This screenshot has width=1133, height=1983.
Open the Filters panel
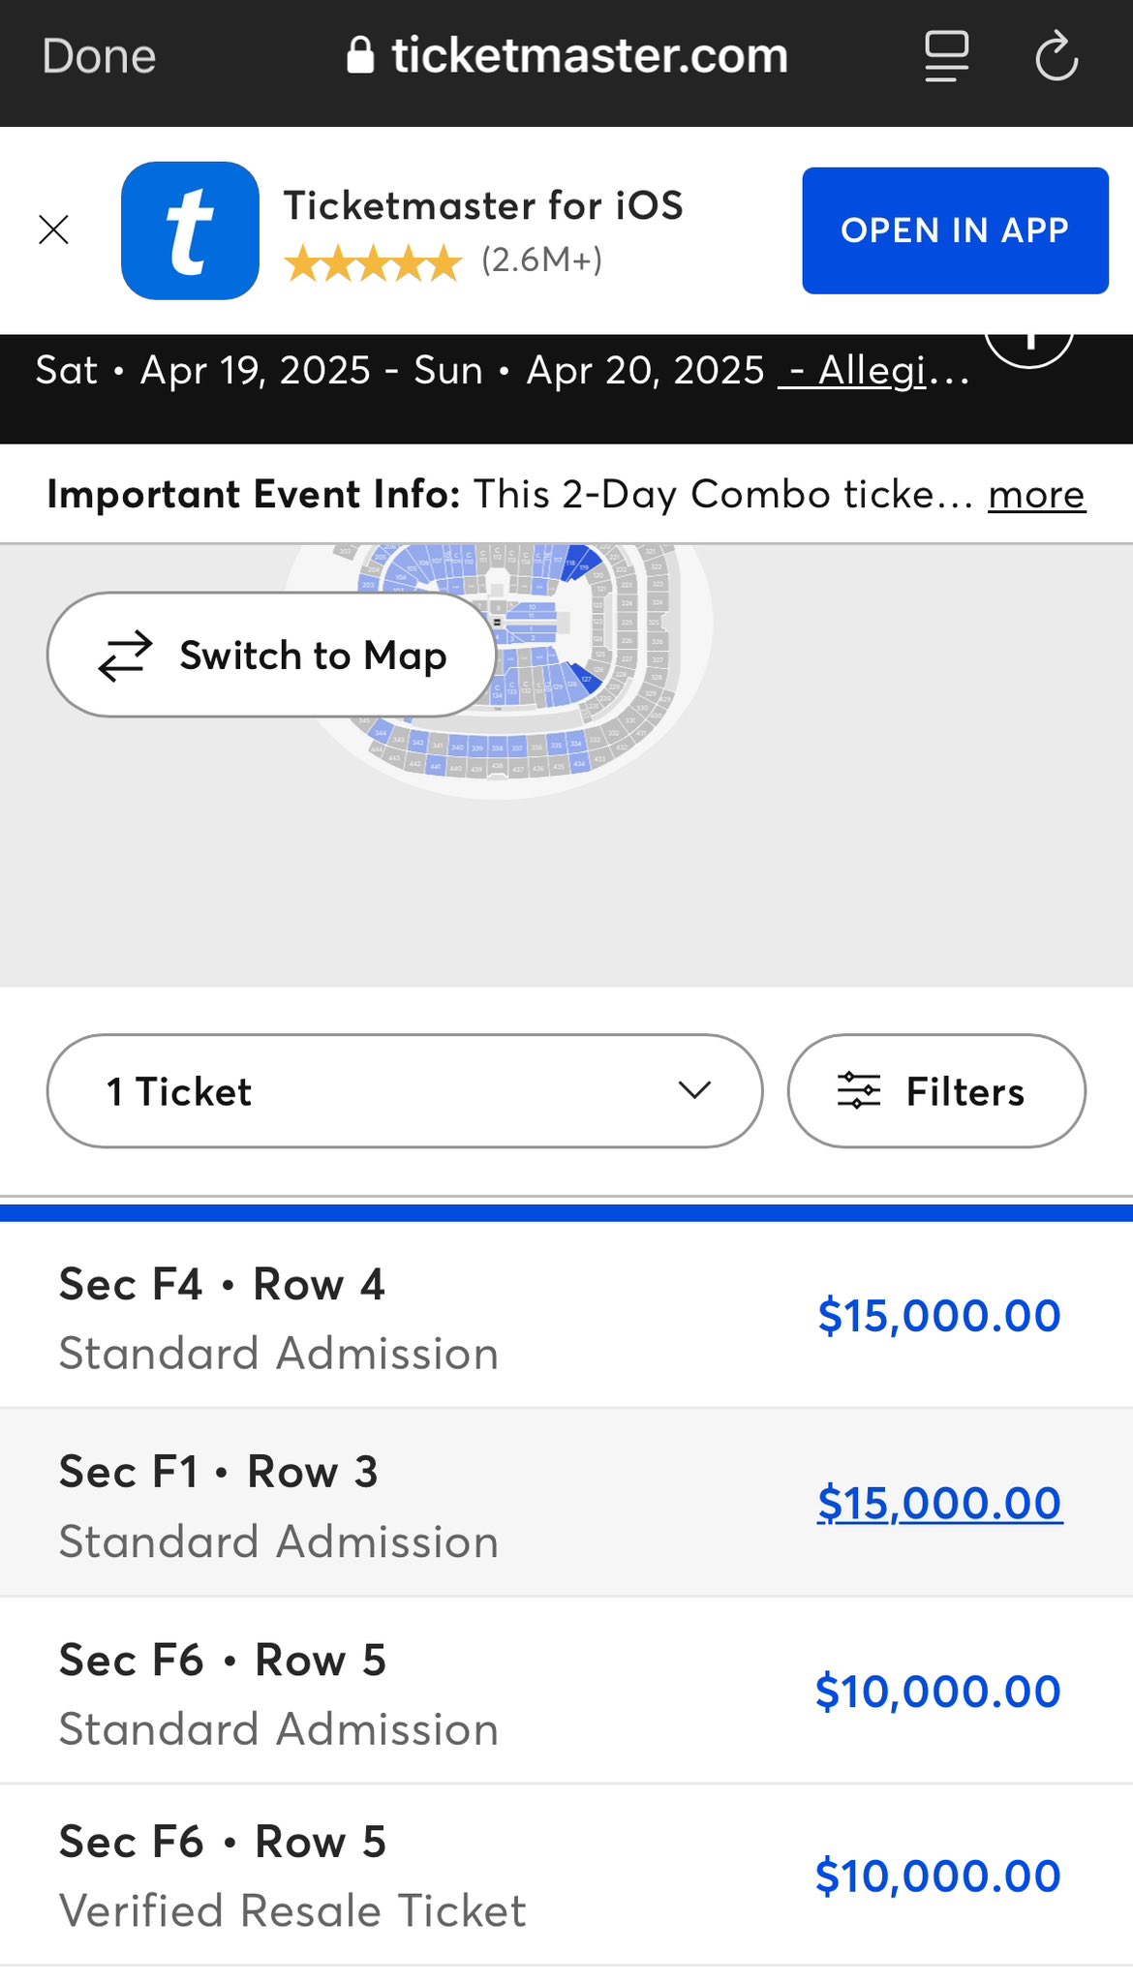pos(936,1091)
